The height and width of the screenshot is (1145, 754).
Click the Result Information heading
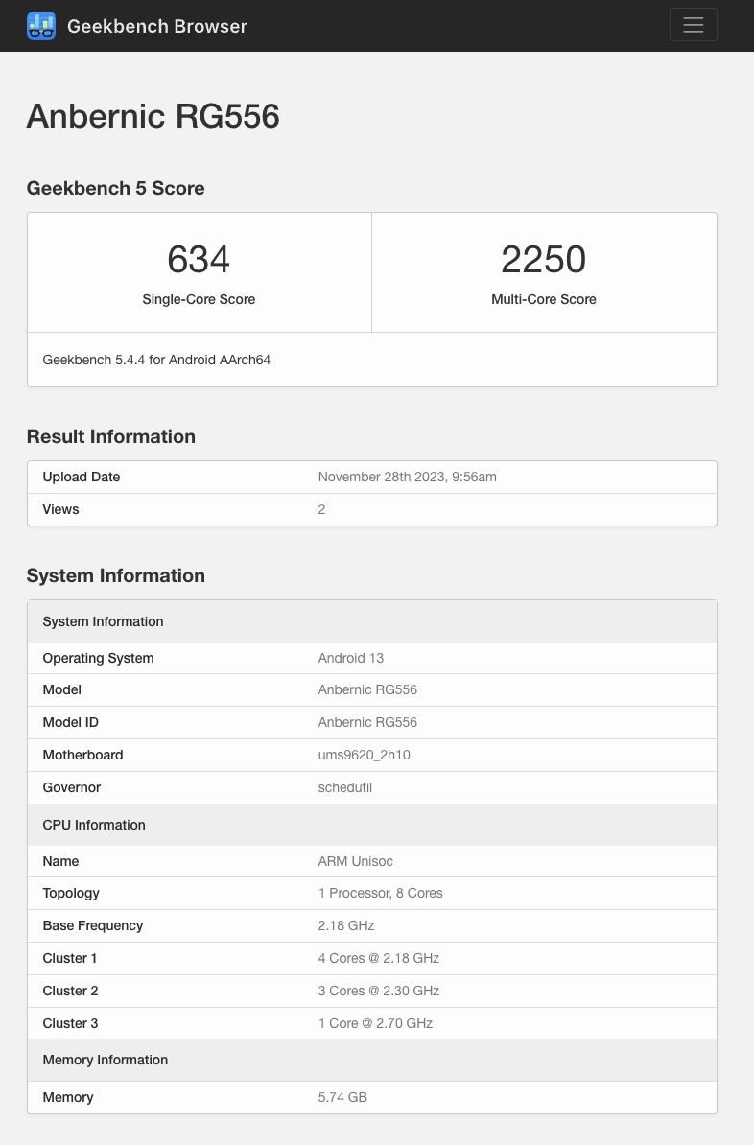[111, 436]
